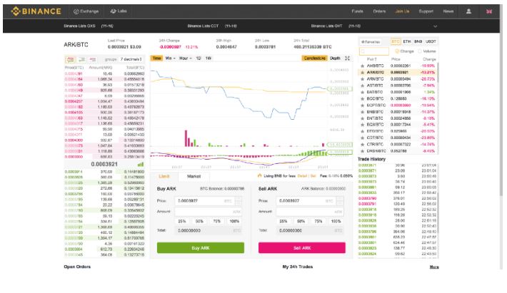This screenshot has height=293, width=507.
Task: Set sell amount to 50%
Action: tap(301, 222)
